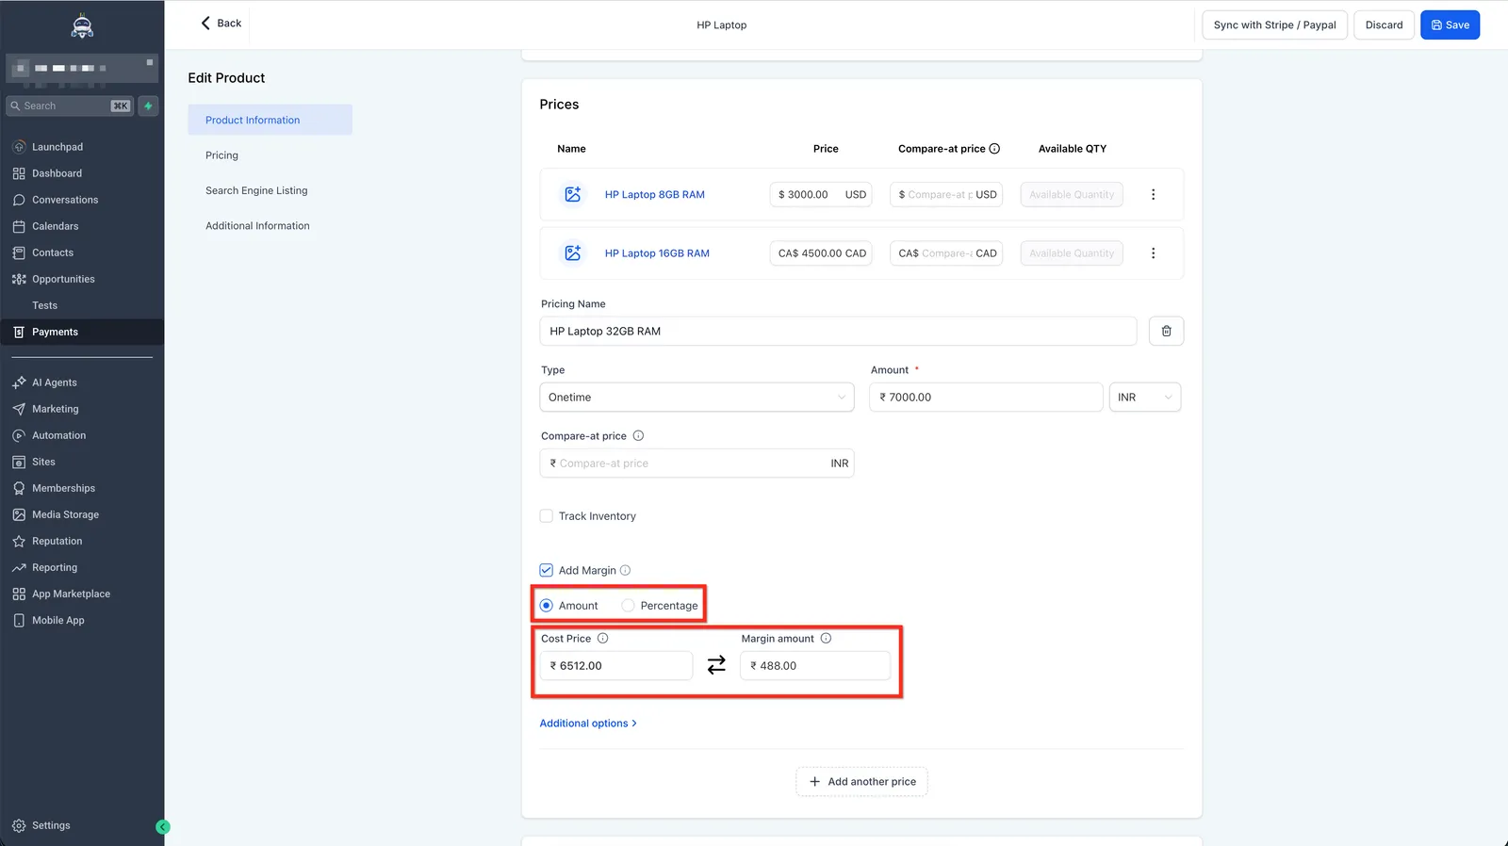This screenshot has width=1508, height=846.
Task: Open the account switcher at sidebar top
Action: tap(82, 68)
